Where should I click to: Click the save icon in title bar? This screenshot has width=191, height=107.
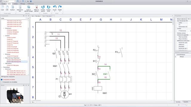point(31,1)
